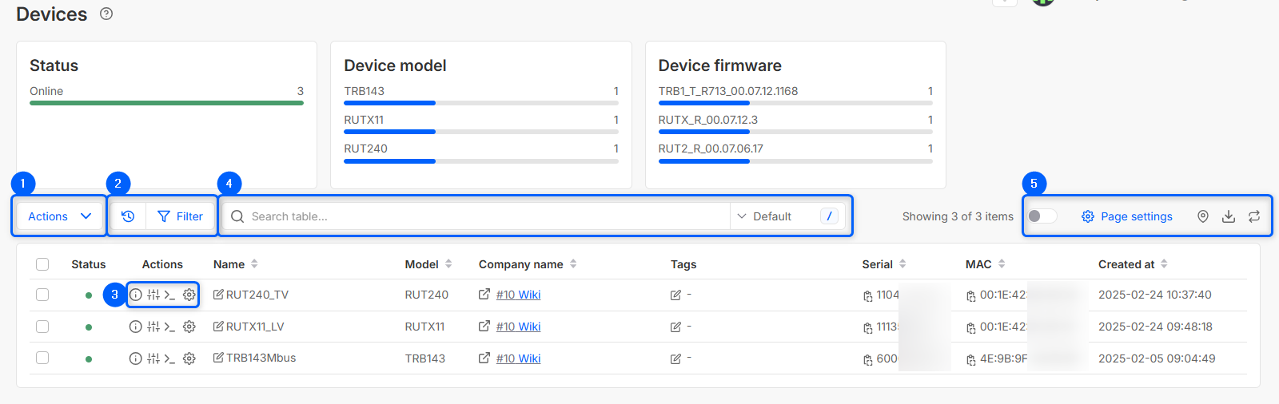Open #10 Wiki link for TRB143 row
Viewport: 1279px width, 404px height.
518,358
